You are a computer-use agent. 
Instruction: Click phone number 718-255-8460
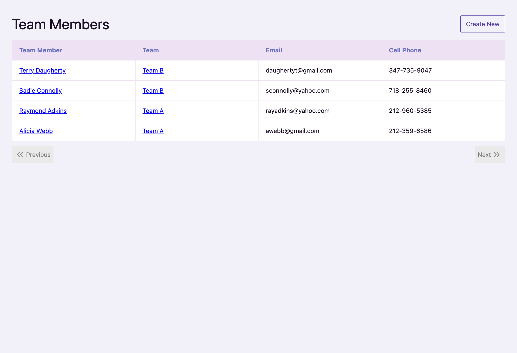tap(410, 91)
